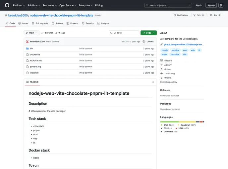Click the commit history clock icon

coord(144,42)
